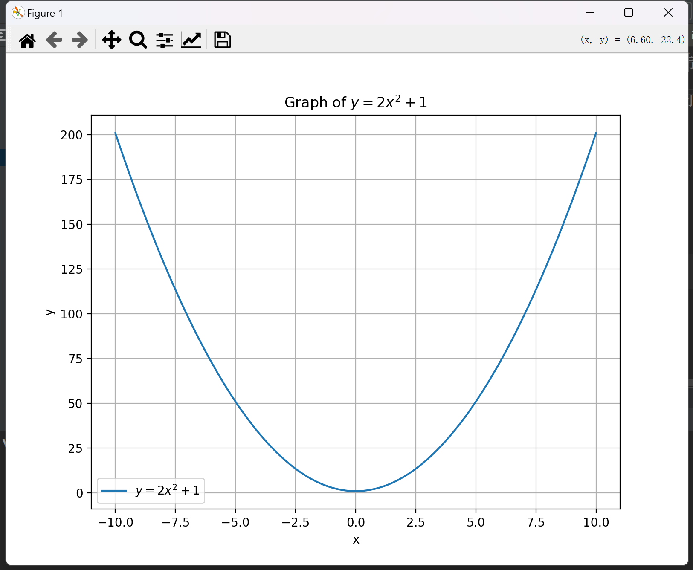
Task: Click the x-axis tick label '−5.0'
Action: pyautogui.click(x=235, y=522)
